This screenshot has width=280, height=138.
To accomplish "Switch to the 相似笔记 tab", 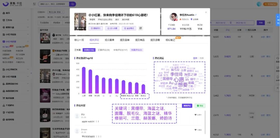I will click(170, 40).
